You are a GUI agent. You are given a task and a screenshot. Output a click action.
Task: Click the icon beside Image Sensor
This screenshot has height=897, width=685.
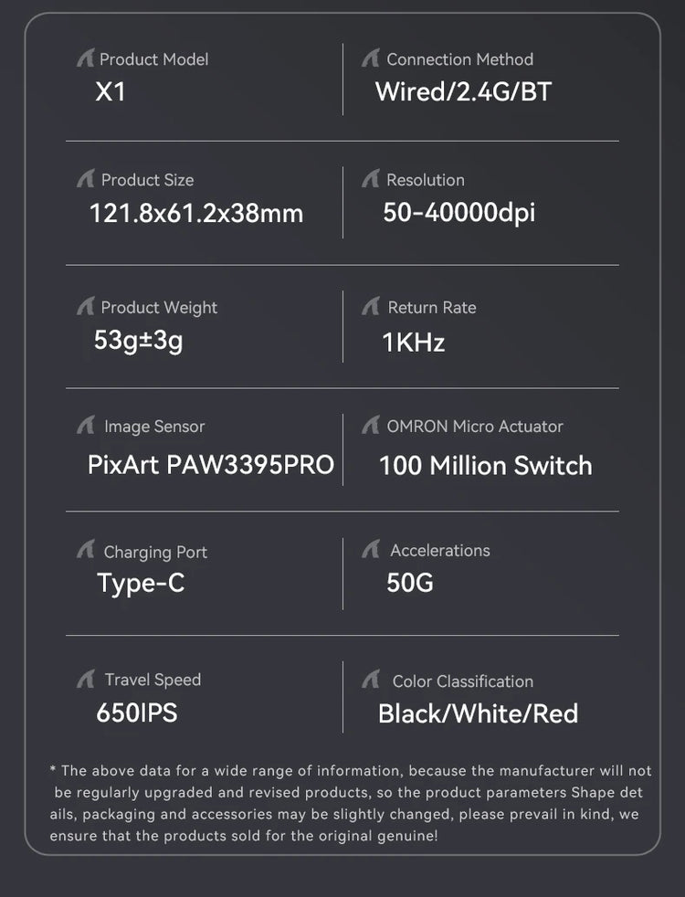pos(85,427)
